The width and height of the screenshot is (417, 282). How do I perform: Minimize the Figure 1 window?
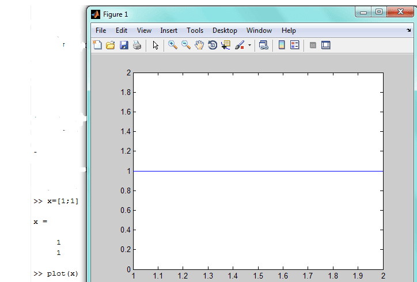click(x=363, y=12)
